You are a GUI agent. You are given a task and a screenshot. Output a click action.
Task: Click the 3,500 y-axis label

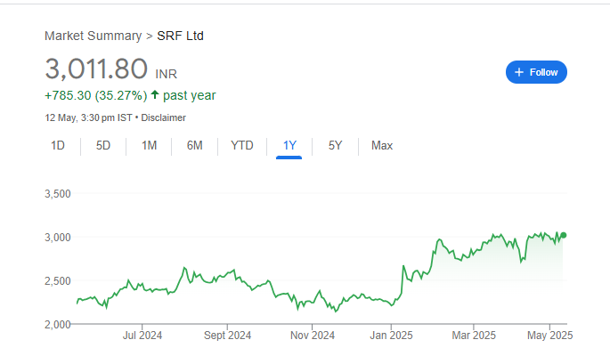click(x=58, y=193)
